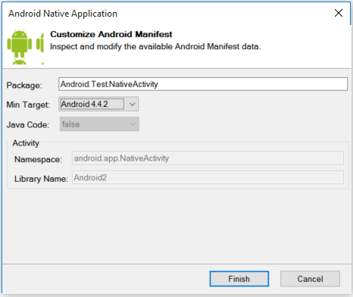
Task: Click the Finish button
Action: (x=239, y=279)
